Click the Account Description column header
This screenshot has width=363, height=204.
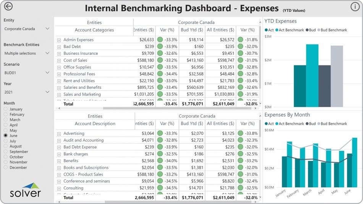(x=95, y=124)
